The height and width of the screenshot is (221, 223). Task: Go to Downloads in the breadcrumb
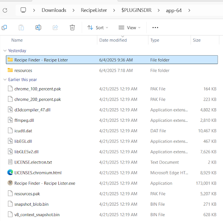[x=54, y=10]
